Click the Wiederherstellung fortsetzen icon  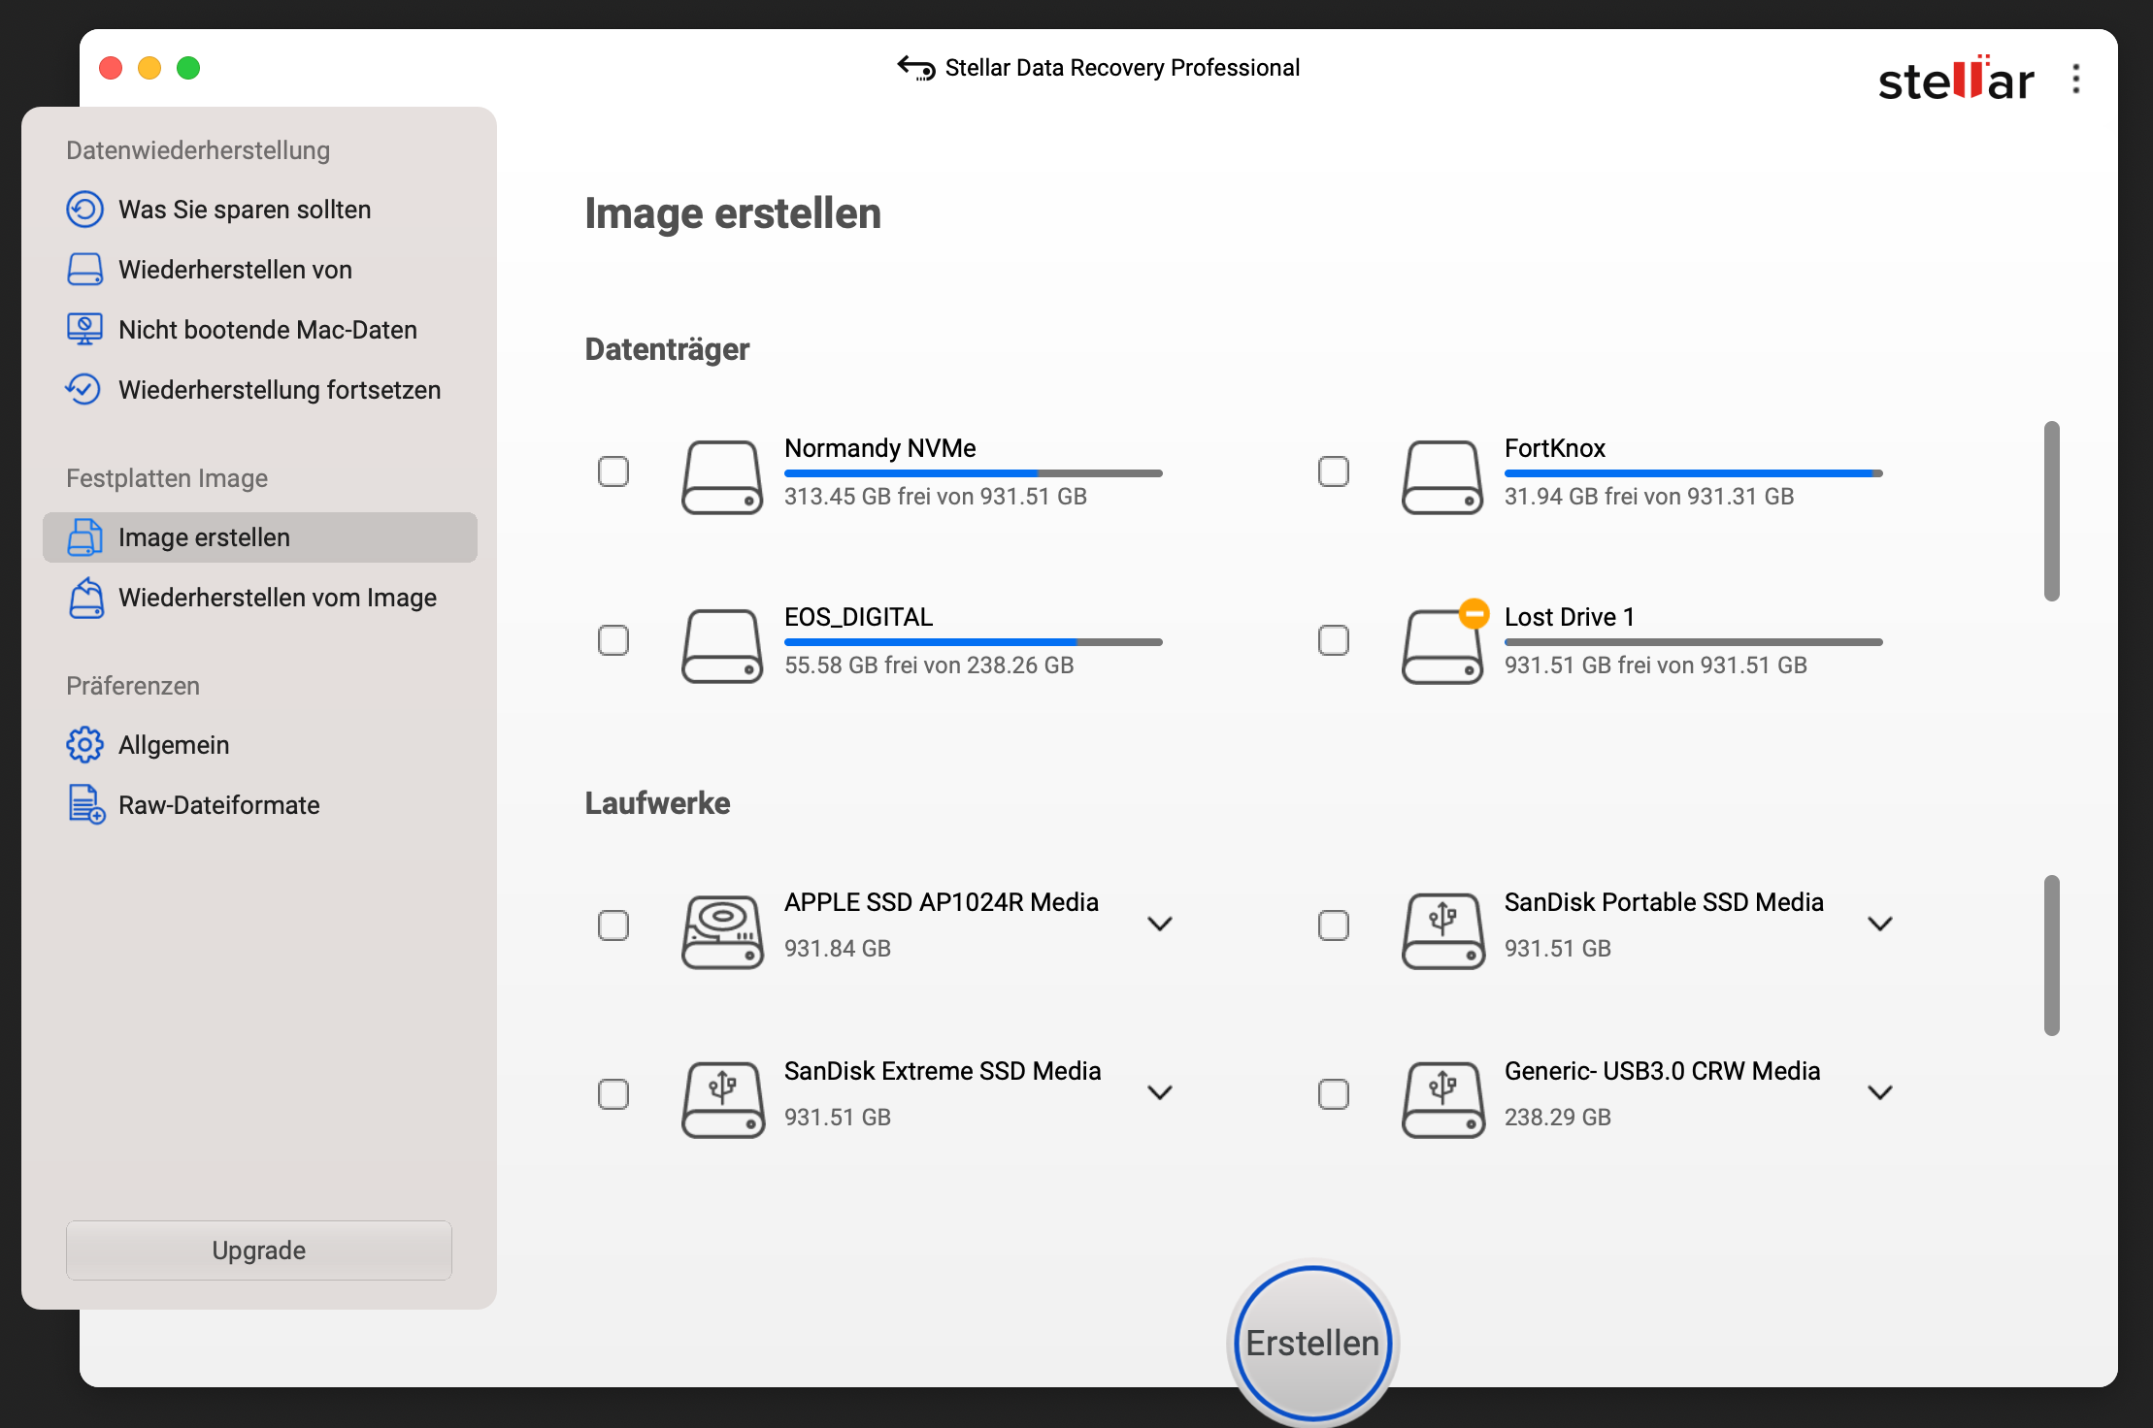(84, 390)
